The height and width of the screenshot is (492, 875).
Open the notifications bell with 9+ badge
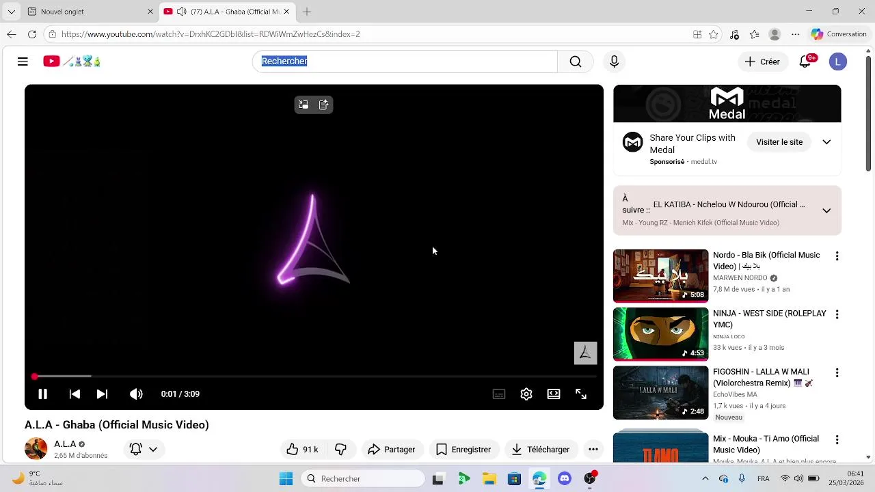807,61
